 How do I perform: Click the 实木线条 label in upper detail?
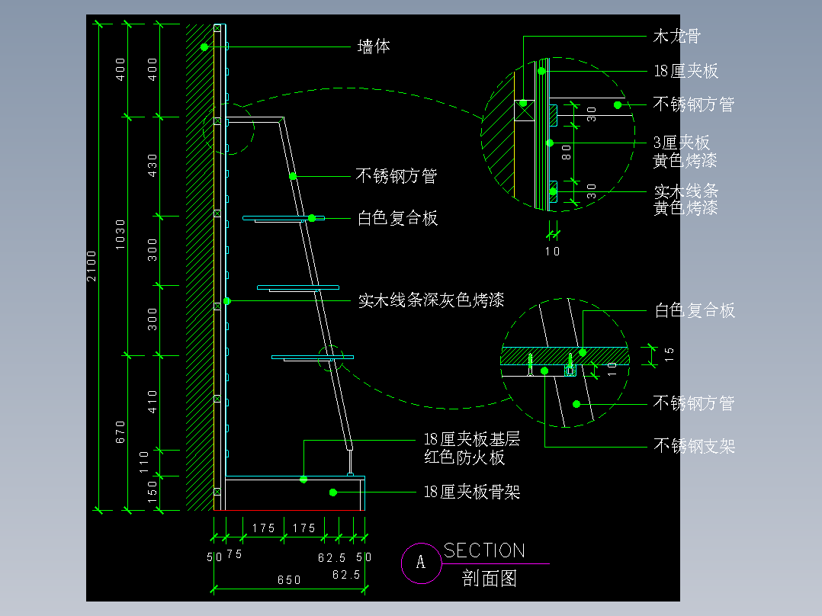pyautogui.click(x=686, y=191)
